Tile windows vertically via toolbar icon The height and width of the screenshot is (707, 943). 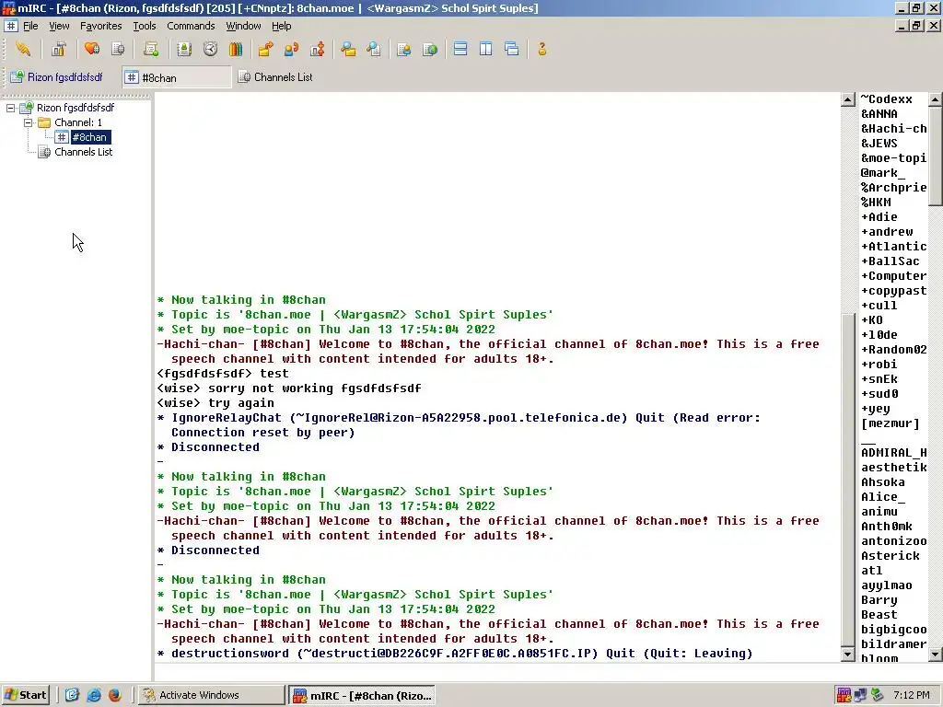[486, 50]
